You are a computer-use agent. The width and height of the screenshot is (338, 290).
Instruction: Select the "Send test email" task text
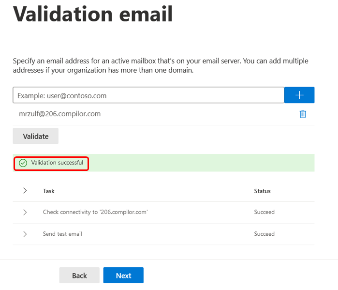tap(62, 234)
